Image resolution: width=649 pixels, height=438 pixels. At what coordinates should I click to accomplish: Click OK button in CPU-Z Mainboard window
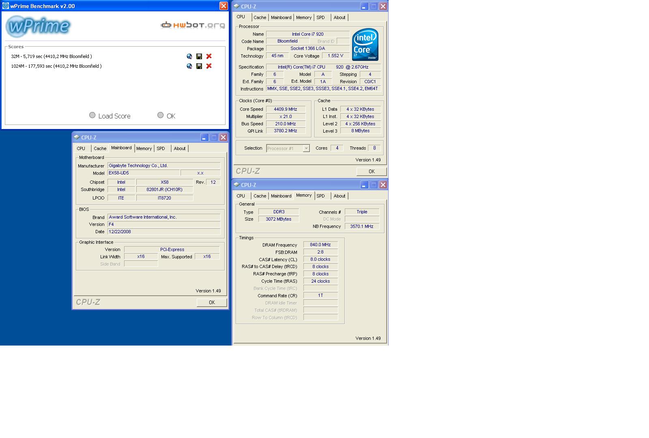212,303
